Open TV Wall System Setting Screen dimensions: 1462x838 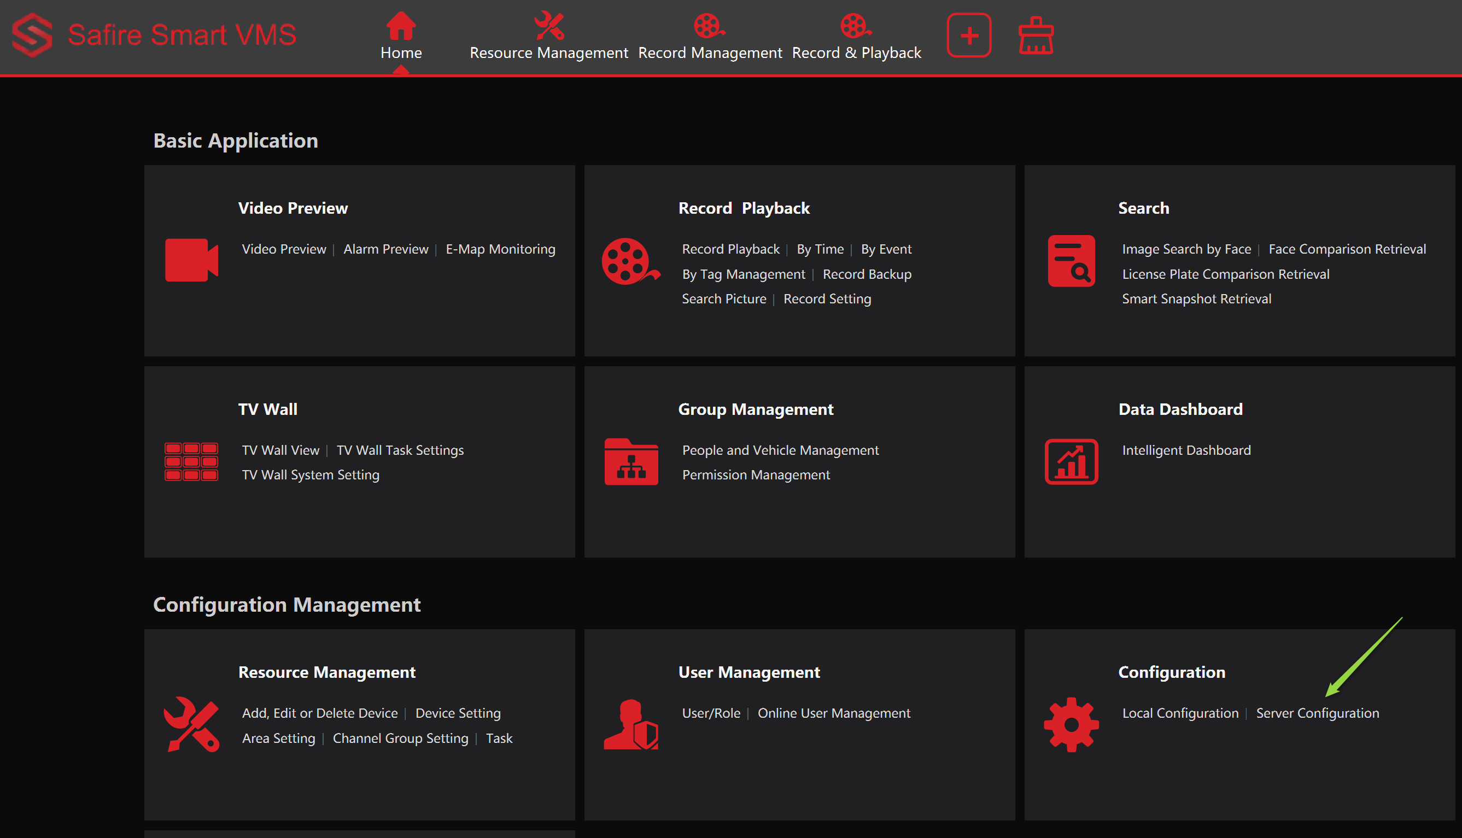tap(310, 475)
